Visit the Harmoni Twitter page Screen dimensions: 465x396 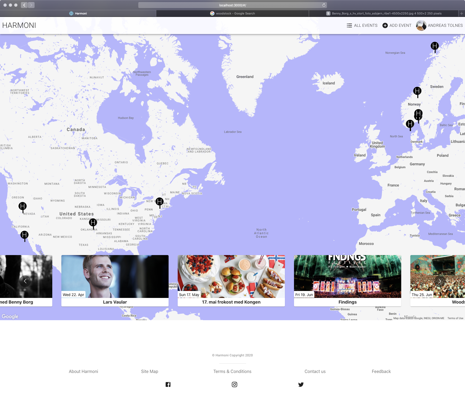point(301,384)
